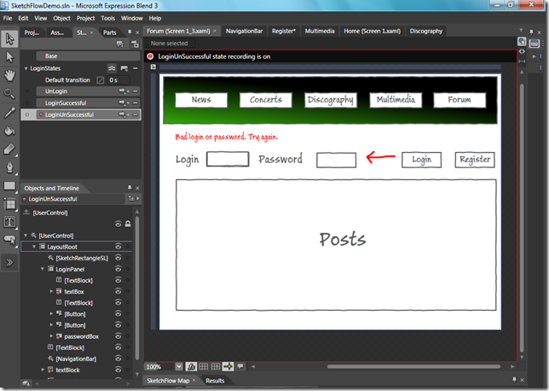Select the Direct Selection tool

(9, 56)
